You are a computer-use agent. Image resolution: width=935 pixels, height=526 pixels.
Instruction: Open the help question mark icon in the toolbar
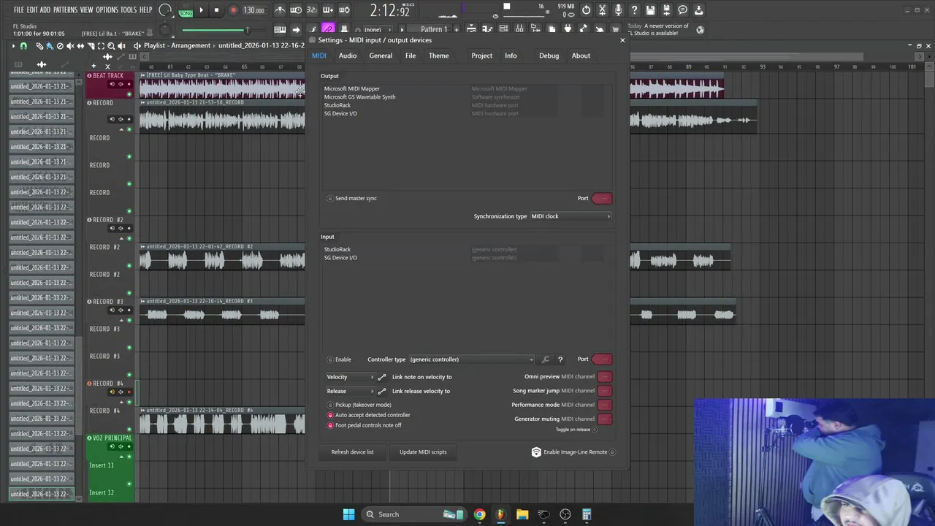point(634,10)
